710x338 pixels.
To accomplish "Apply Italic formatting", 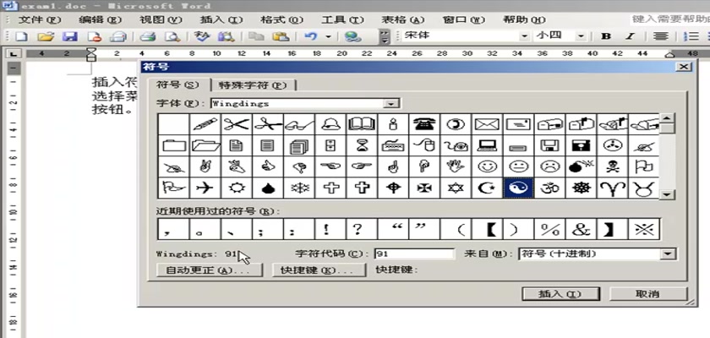I will pyautogui.click(x=630, y=36).
